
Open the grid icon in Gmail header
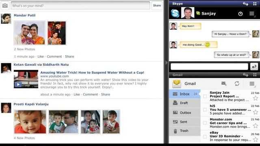point(255,75)
